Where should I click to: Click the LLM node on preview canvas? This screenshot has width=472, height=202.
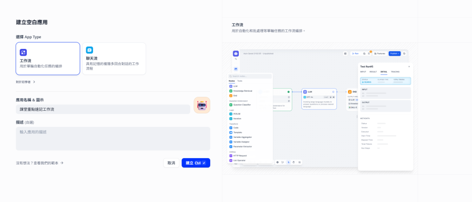[x=319, y=99]
